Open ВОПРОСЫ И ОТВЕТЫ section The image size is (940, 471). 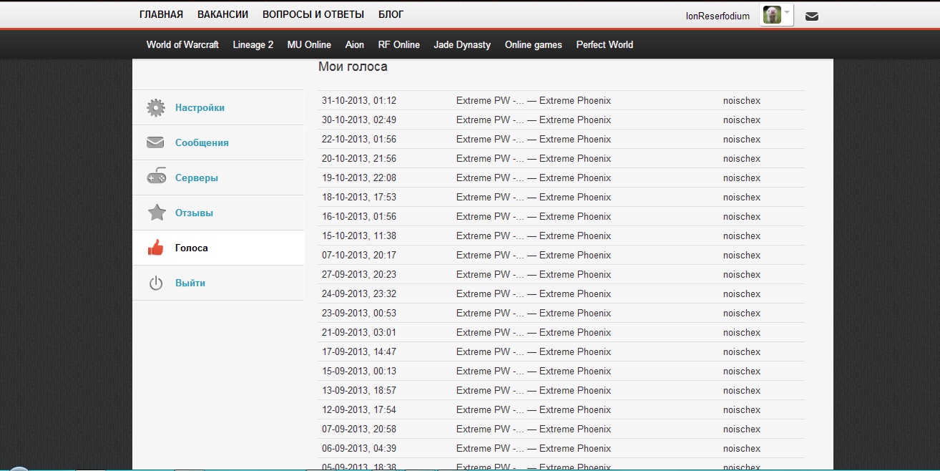click(313, 14)
